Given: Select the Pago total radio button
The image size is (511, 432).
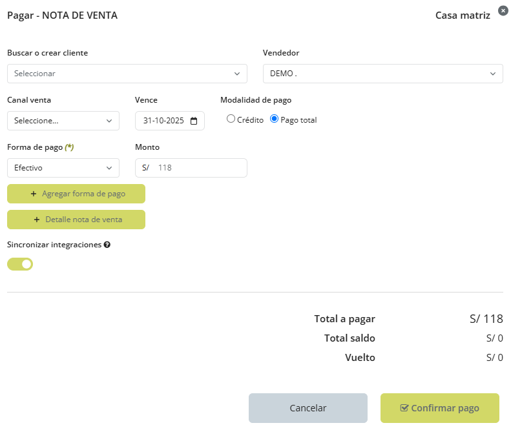Looking at the screenshot, I should pyautogui.click(x=274, y=119).
